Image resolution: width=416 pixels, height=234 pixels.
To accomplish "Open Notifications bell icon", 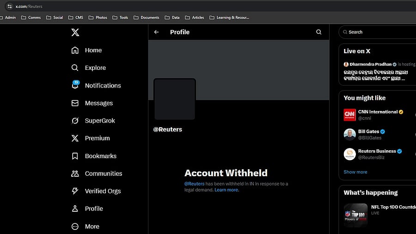I will [x=75, y=86].
